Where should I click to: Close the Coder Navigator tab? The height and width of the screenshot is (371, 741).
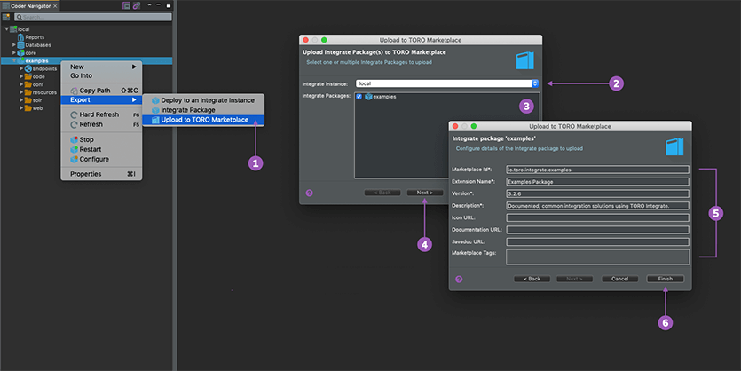55,6
